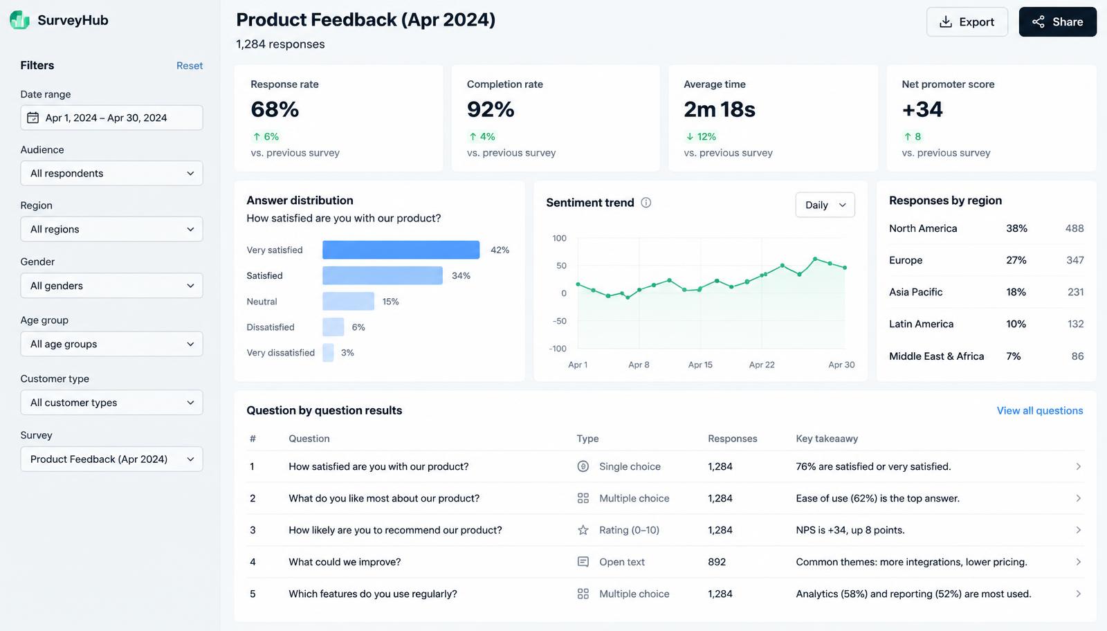Click chevron on 'Which features' row

pos(1078,594)
